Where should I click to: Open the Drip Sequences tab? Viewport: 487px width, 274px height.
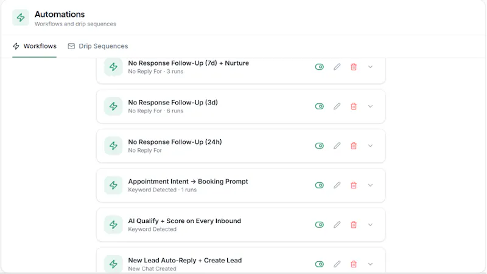coord(98,46)
